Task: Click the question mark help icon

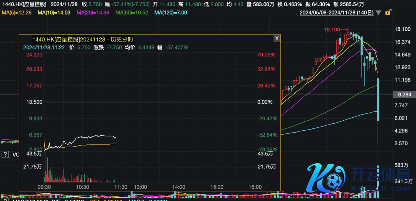Action: 5,154
